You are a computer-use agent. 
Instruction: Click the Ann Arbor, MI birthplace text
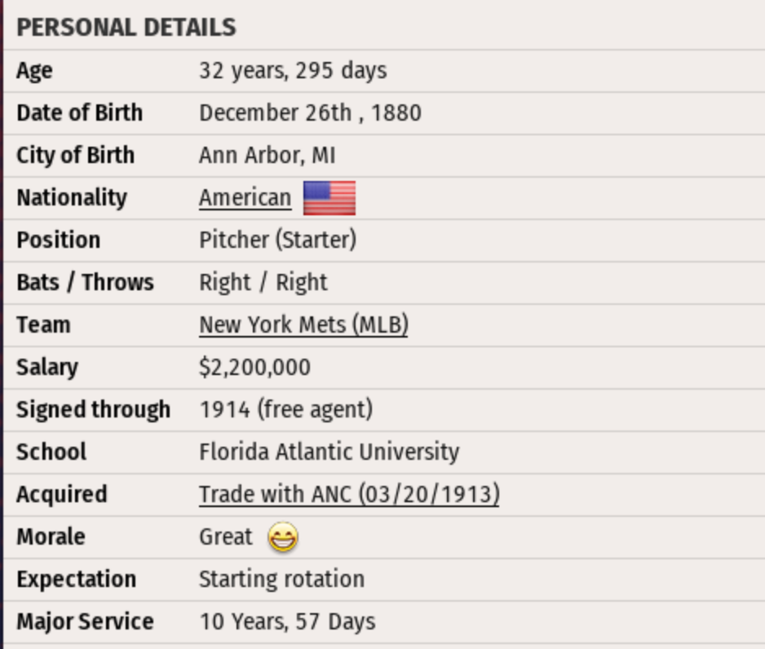[x=267, y=155]
